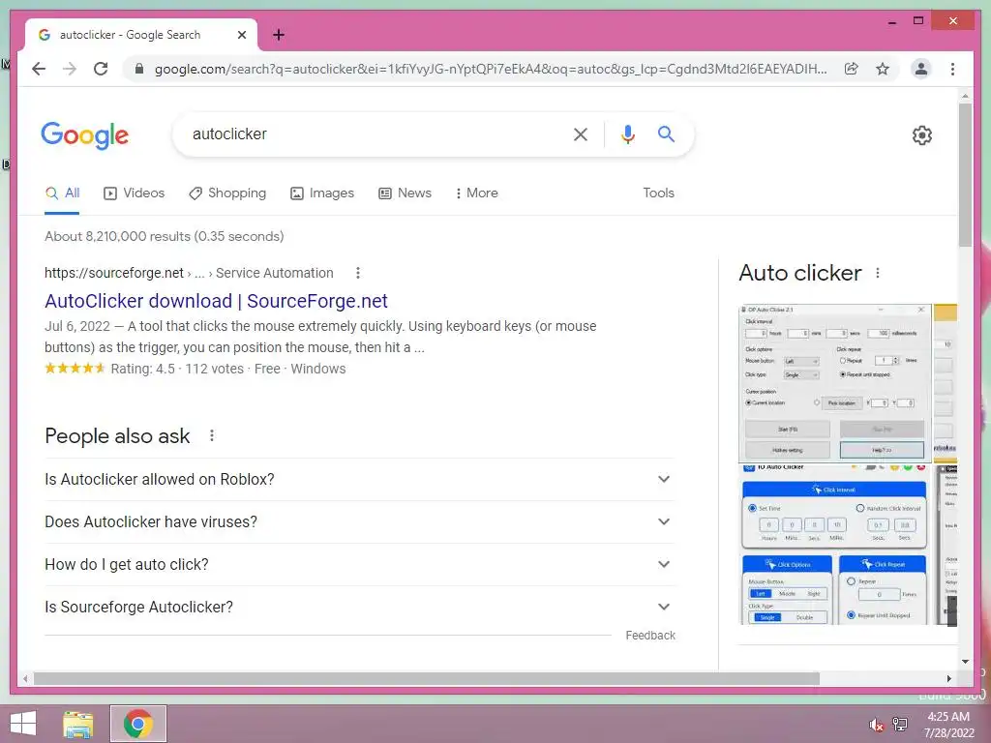
Task: Bookmark this page with the star
Action: pos(883,69)
